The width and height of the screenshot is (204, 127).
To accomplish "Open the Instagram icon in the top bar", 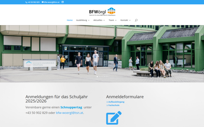I will point(63,2).
